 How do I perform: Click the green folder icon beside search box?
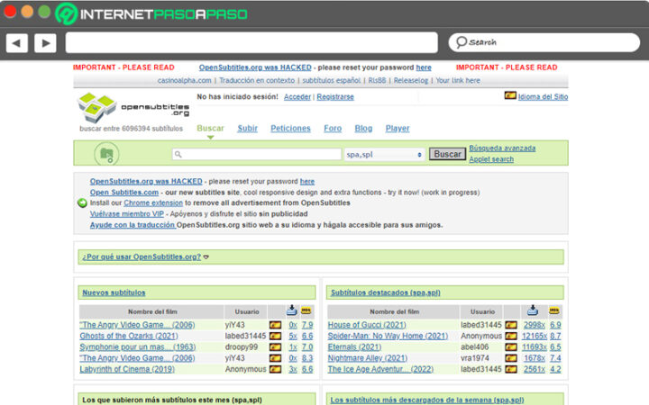[x=106, y=155]
